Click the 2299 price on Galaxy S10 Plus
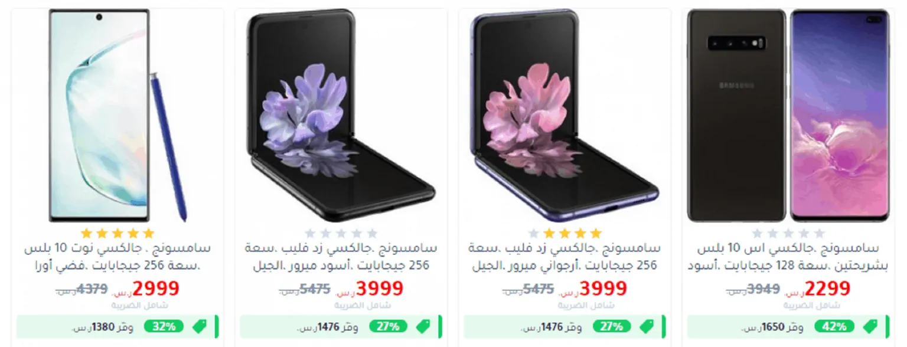Image resolution: width=907 pixels, height=347 pixels. (827, 288)
